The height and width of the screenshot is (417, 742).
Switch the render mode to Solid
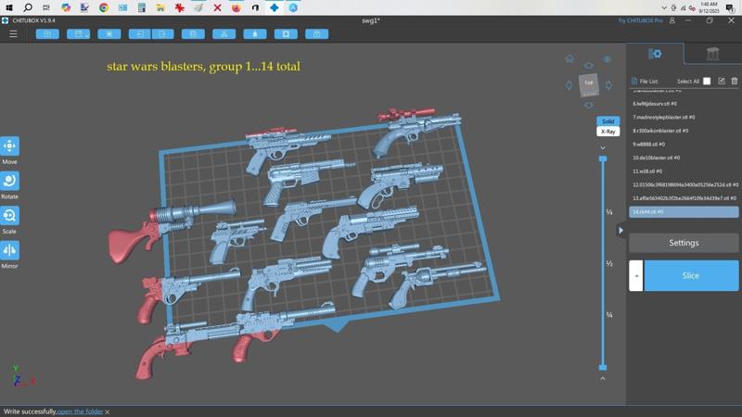click(608, 121)
